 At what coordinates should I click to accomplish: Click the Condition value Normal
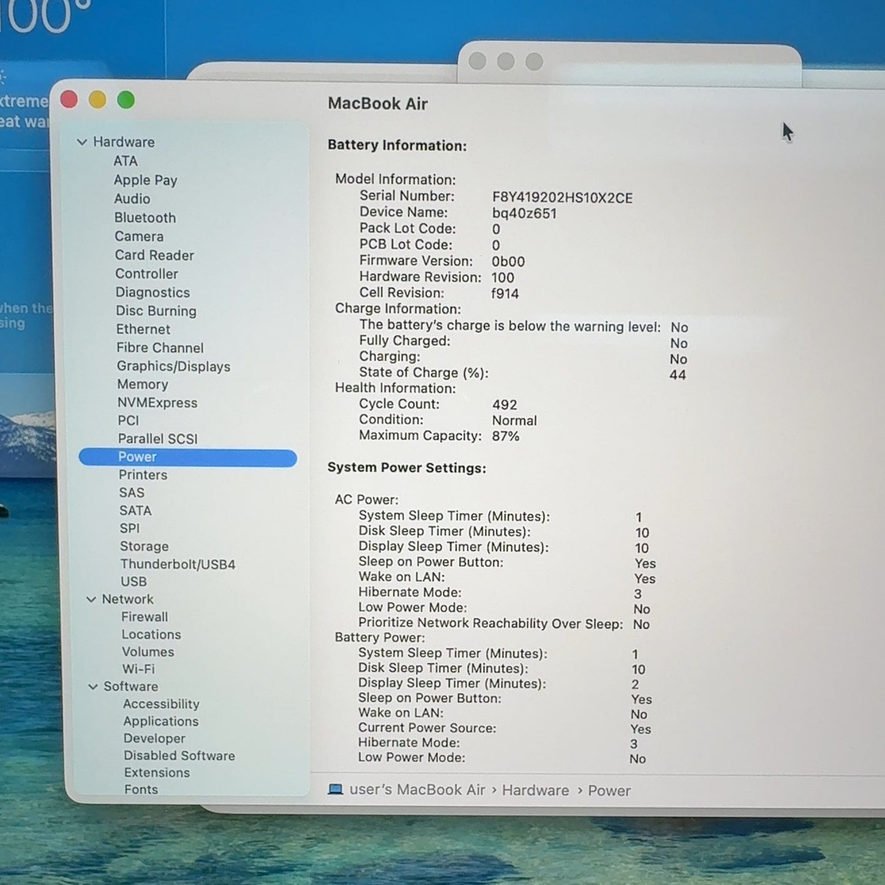514,421
